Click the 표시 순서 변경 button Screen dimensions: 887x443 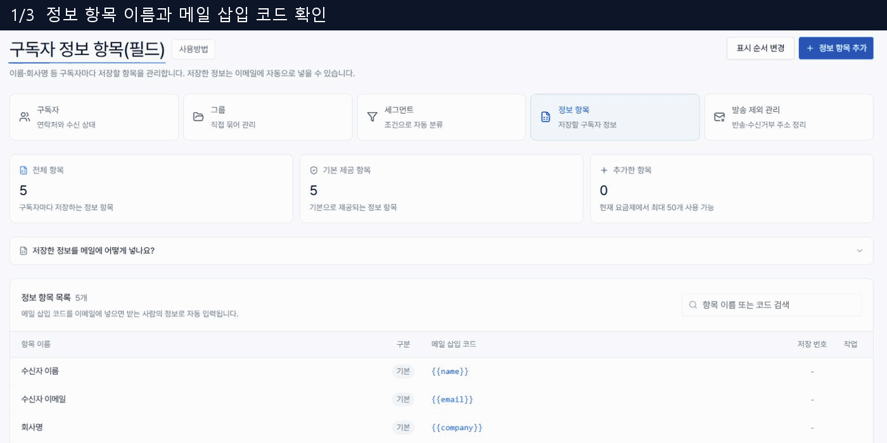(760, 48)
